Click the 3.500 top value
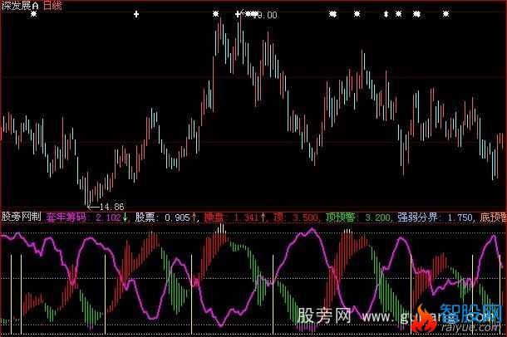The height and width of the screenshot is (337, 507). [305, 217]
